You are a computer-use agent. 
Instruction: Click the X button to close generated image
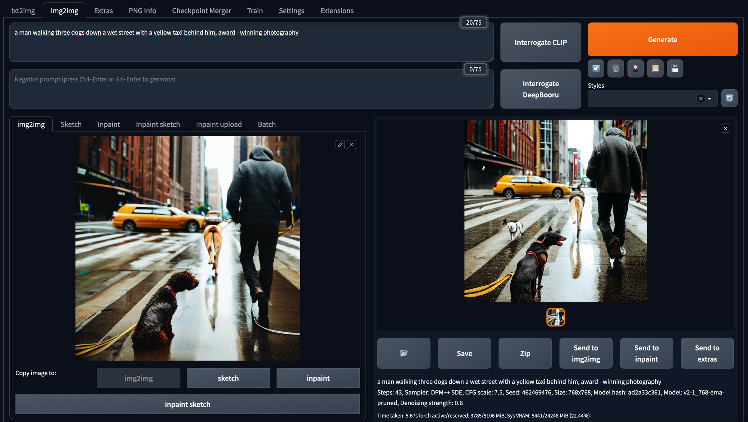pyautogui.click(x=726, y=128)
